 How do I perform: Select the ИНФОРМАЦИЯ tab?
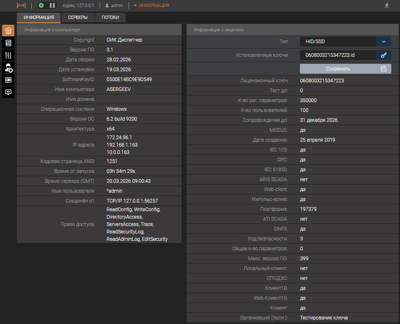click(x=39, y=18)
